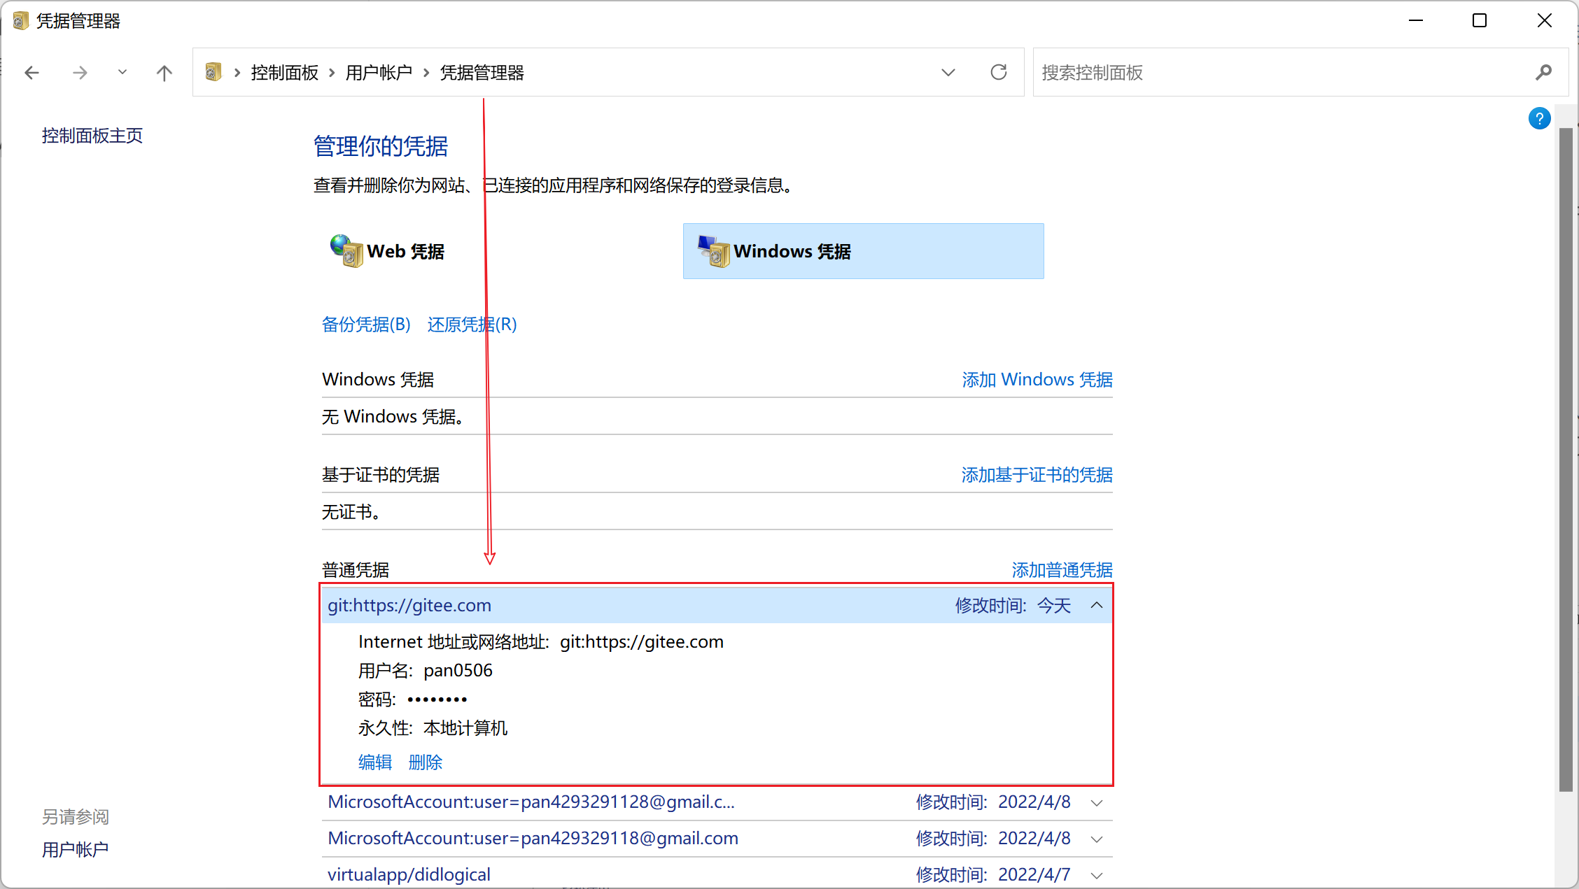Expand the pan429329118@gmail.com credential entry
This screenshot has height=889, width=1579.
click(1097, 839)
